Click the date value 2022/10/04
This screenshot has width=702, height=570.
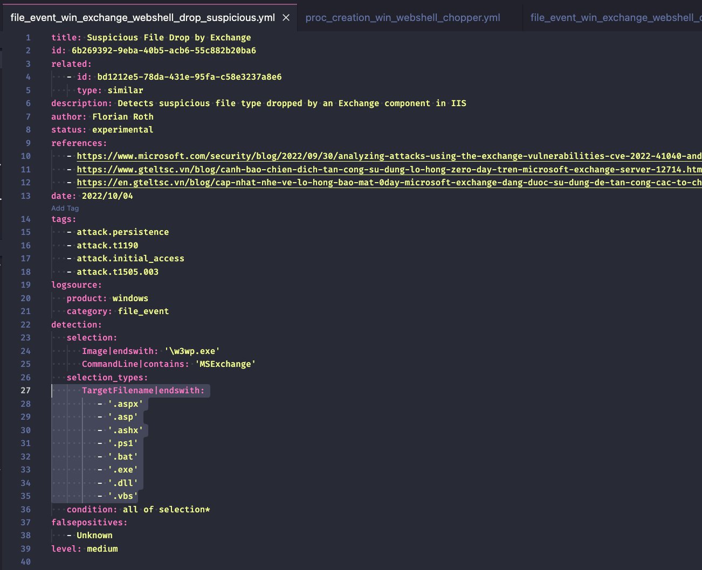click(108, 196)
